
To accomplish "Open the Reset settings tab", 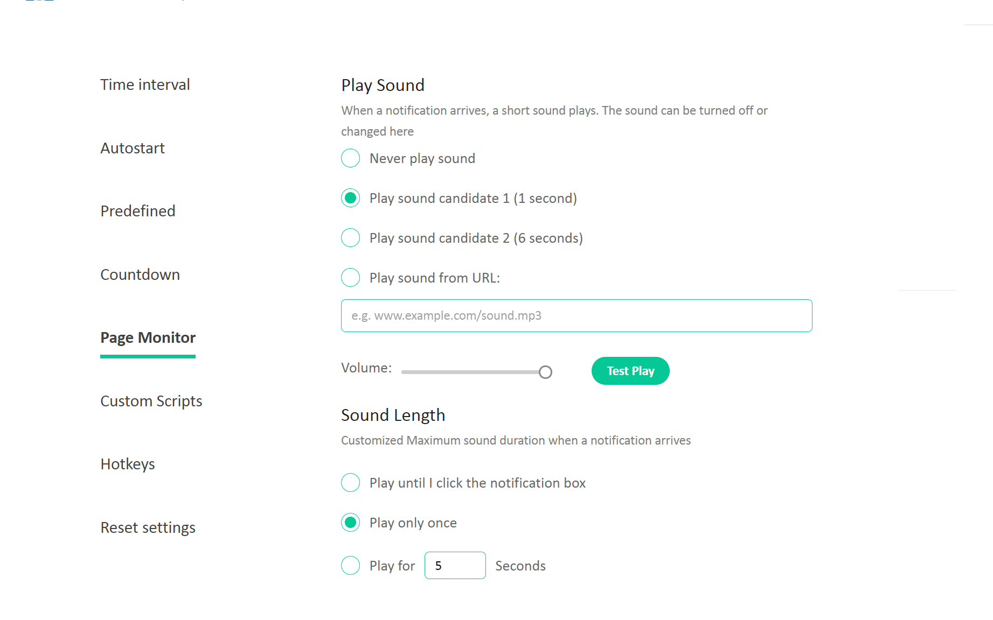I will (x=148, y=527).
